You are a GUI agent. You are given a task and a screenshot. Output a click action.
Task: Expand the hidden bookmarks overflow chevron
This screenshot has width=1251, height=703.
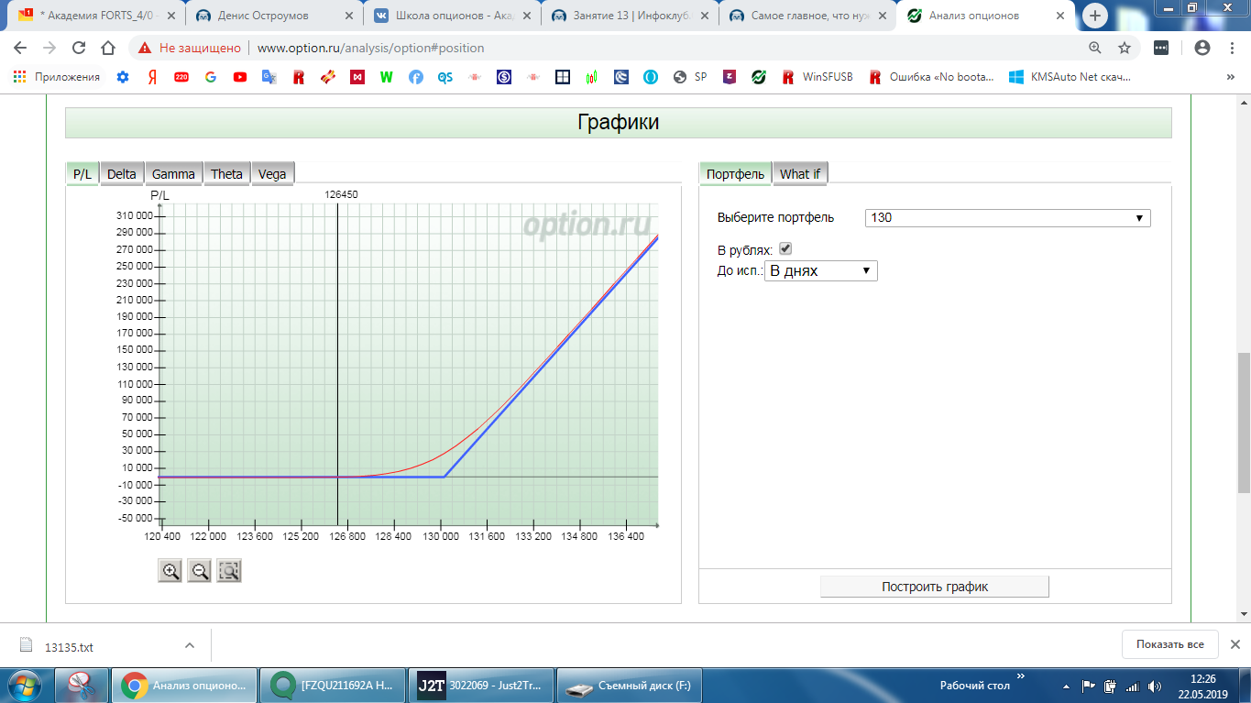pyautogui.click(x=1231, y=77)
